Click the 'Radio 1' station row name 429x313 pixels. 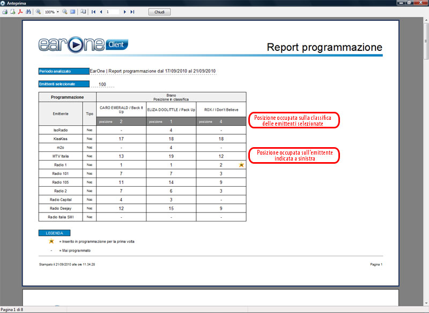(61, 165)
